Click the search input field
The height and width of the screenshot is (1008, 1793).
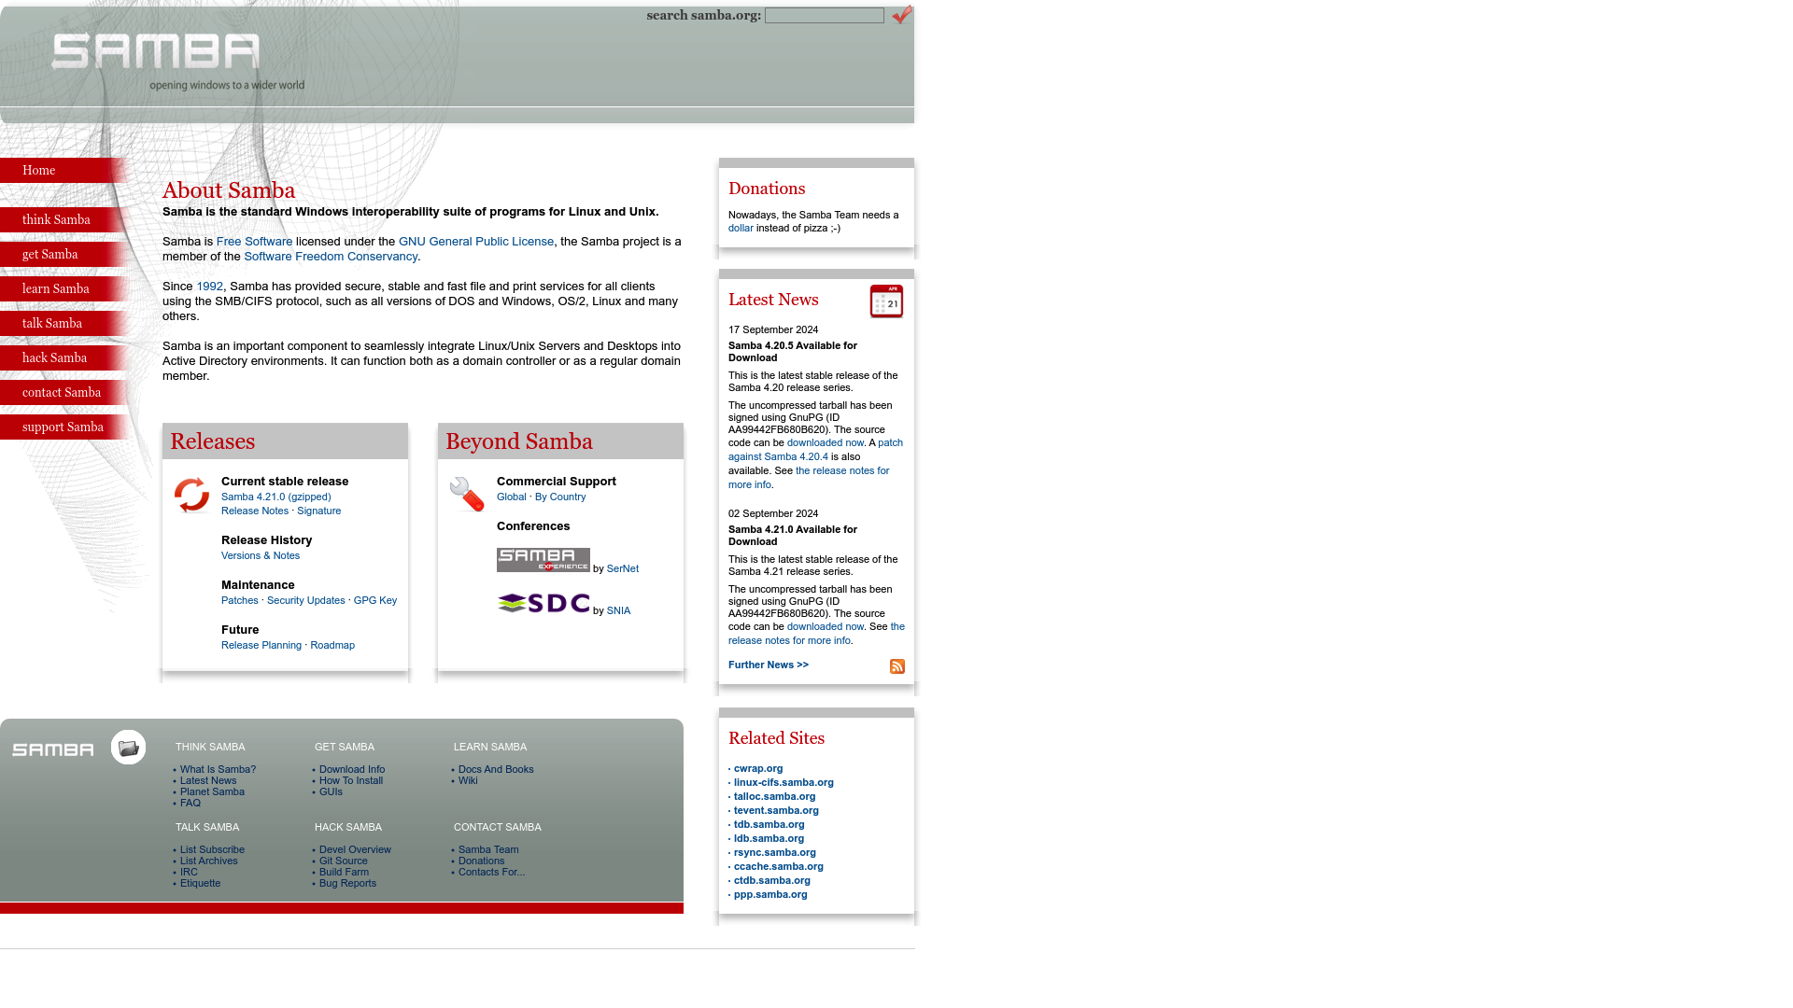(824, 15)
